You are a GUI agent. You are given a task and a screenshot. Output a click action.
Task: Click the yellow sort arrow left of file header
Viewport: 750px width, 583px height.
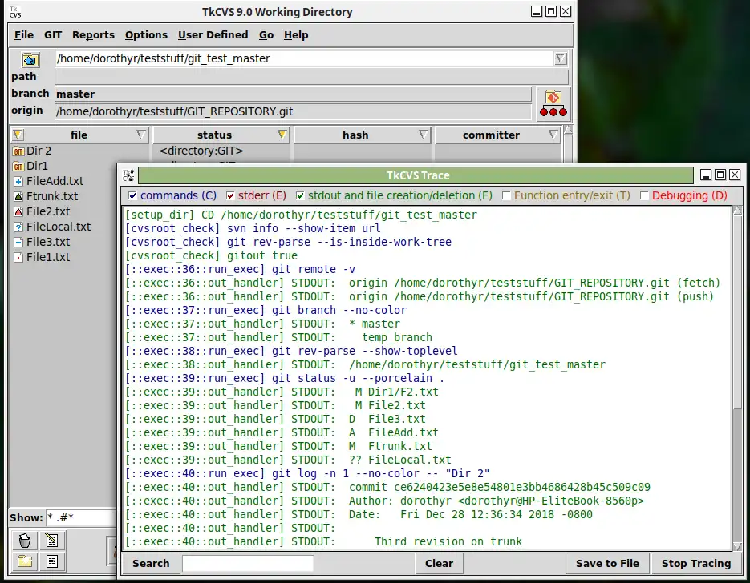(18, 135)
